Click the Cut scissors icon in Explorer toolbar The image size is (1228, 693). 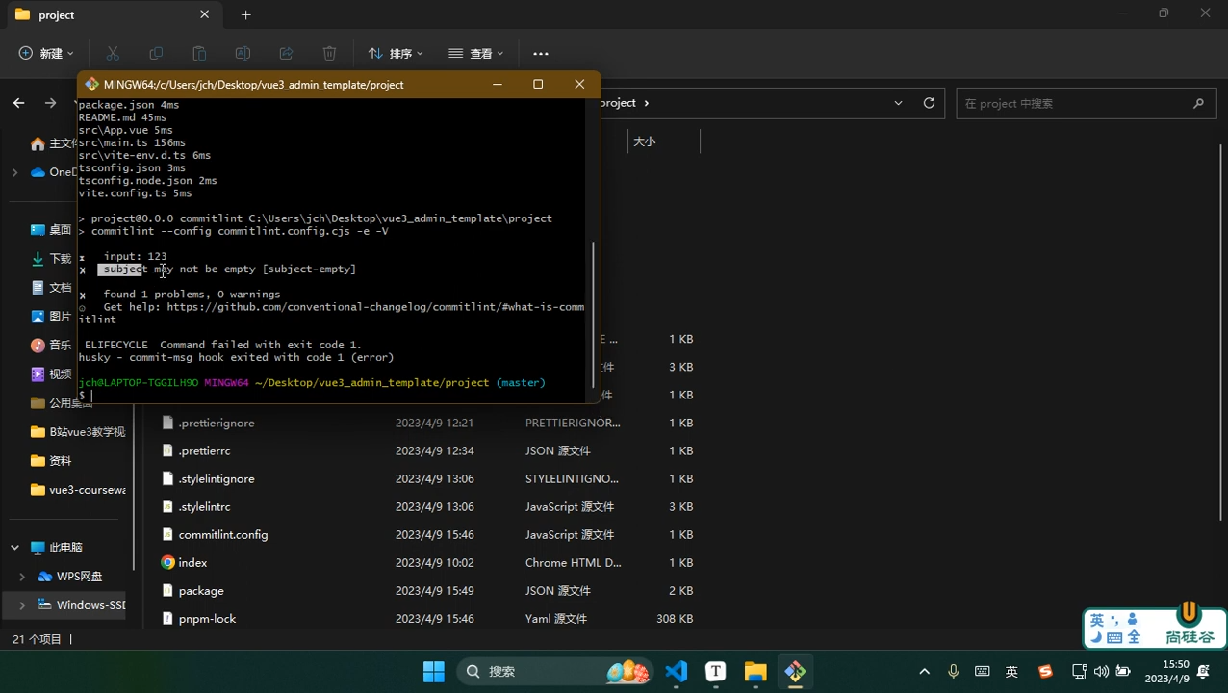(x=113, y=53)
